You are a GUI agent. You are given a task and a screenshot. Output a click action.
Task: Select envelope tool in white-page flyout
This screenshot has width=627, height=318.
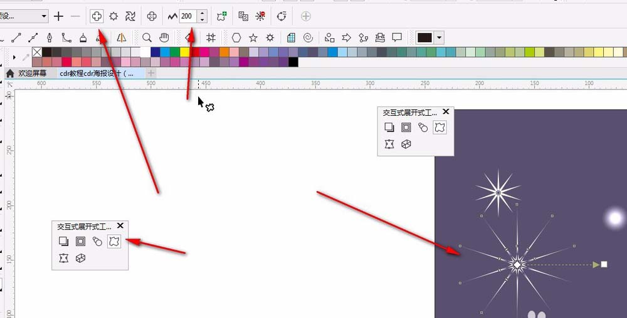tap(63, 258)
